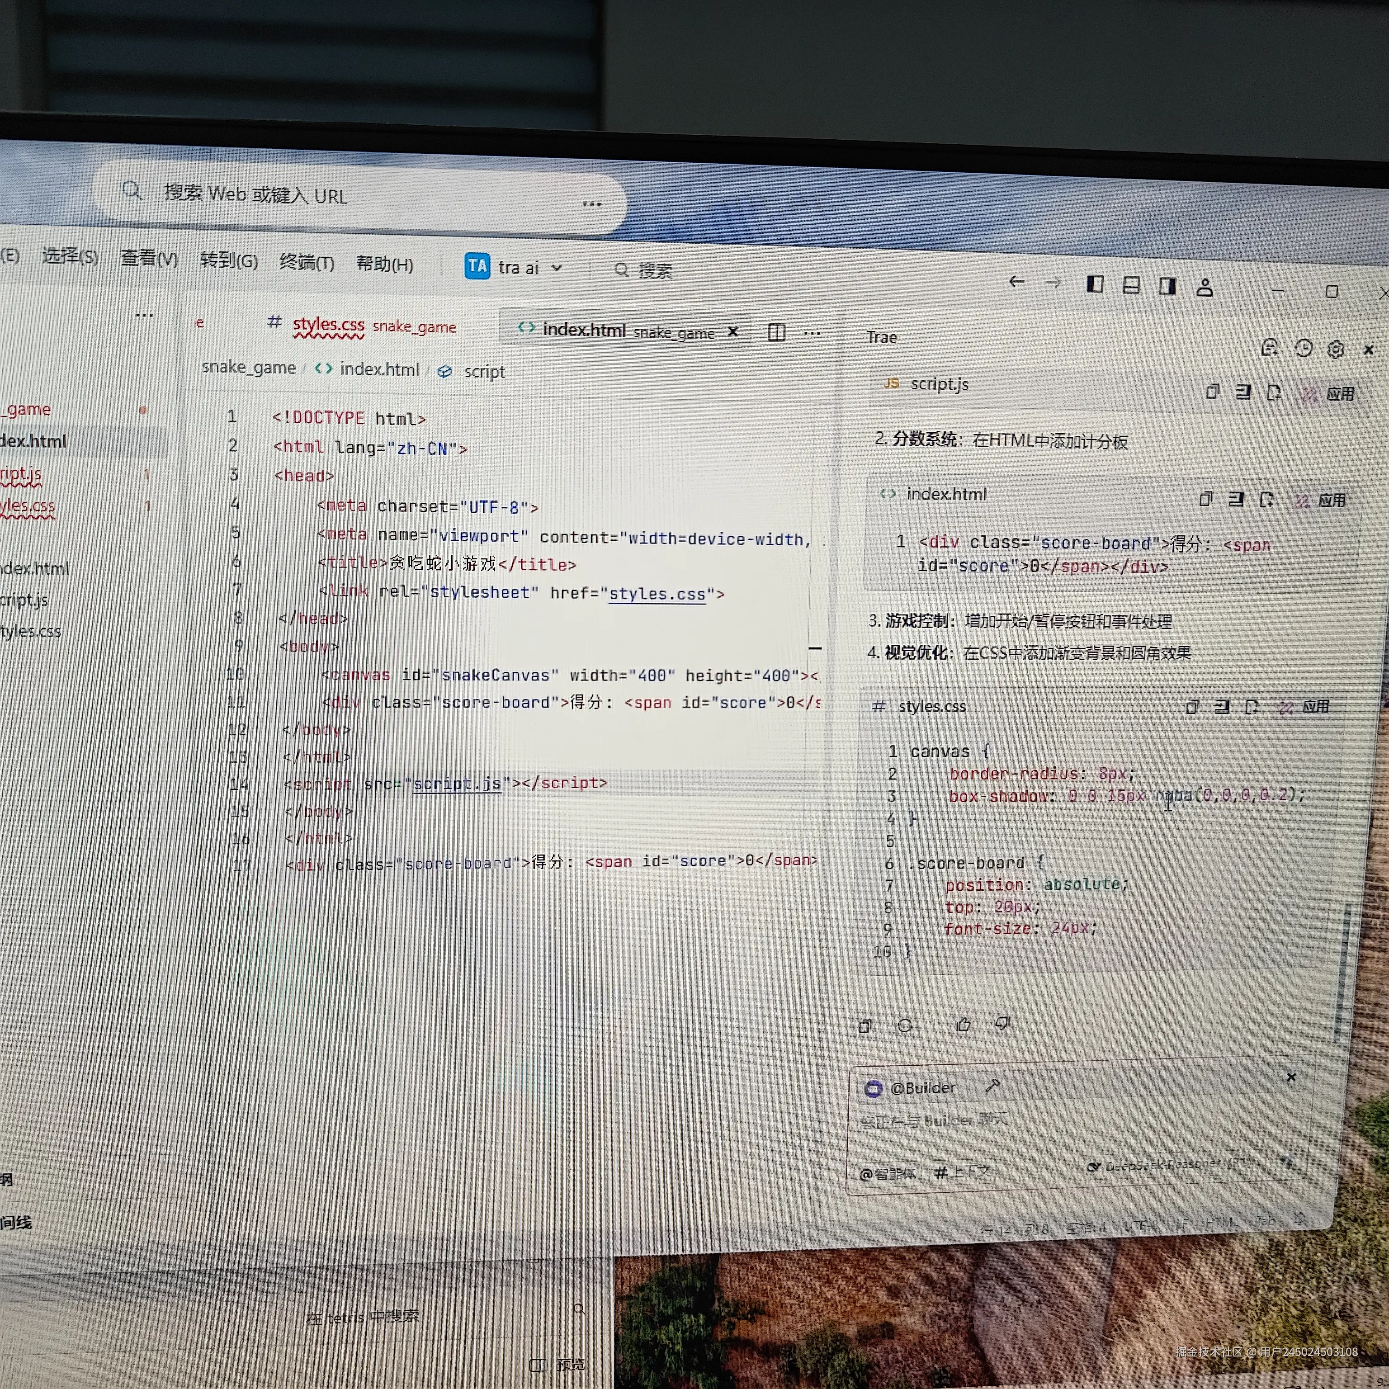Toggle the primary left sidebar
This screenshot has height=1389, width=1389.
[x=1094, y=285]
